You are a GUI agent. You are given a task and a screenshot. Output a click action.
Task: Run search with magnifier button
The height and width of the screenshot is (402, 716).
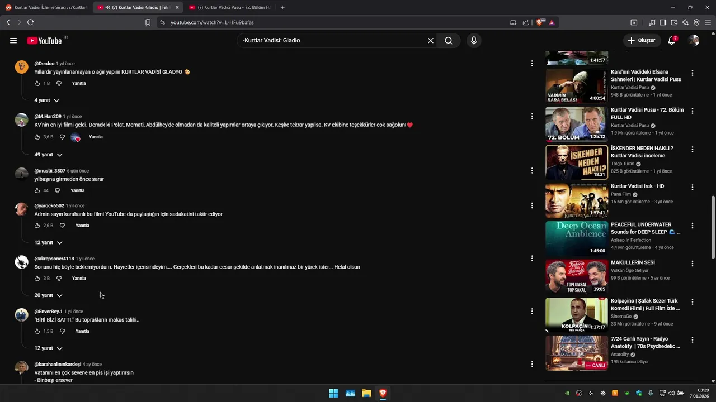(449, 40)
